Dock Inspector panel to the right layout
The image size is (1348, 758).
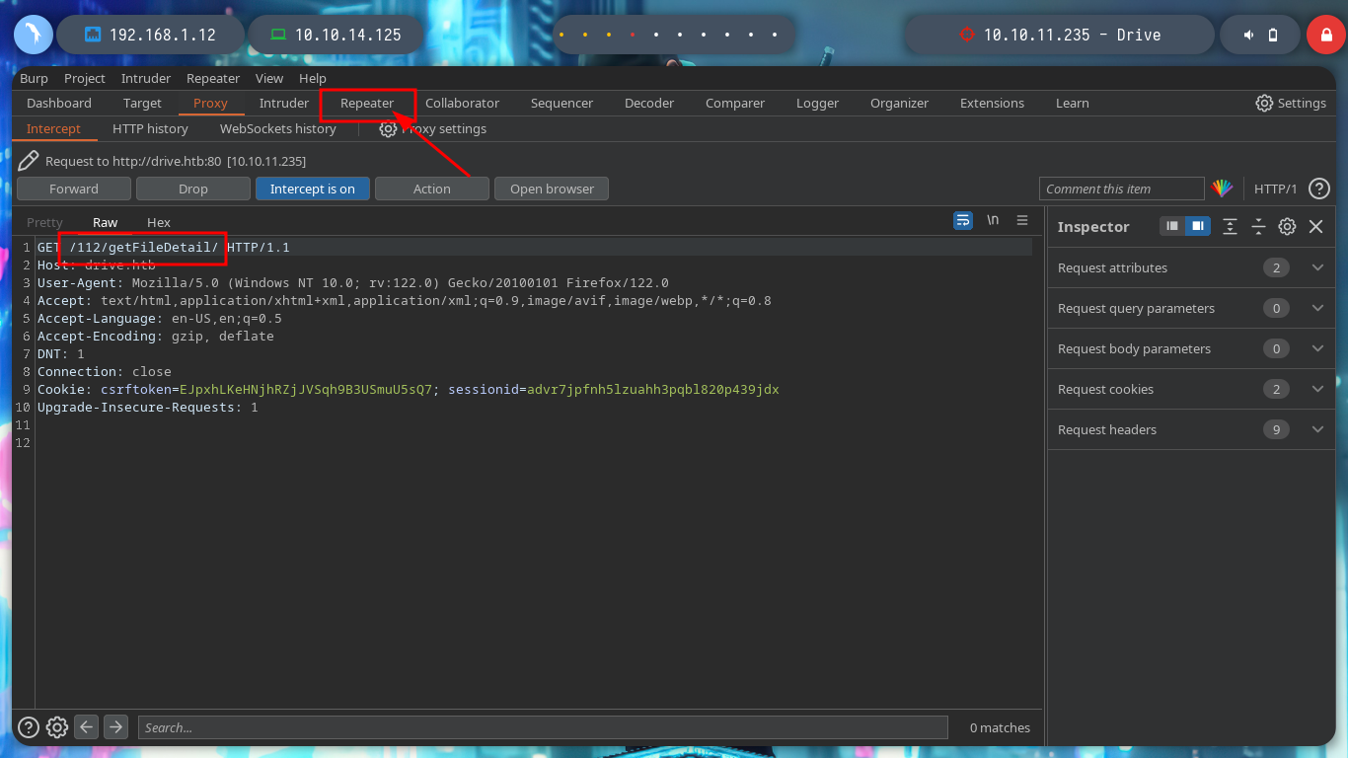click(x=1197, y=226)
